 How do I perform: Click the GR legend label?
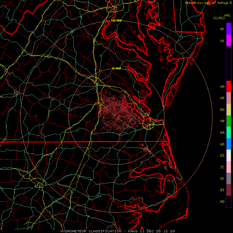[x=222, y=98]
